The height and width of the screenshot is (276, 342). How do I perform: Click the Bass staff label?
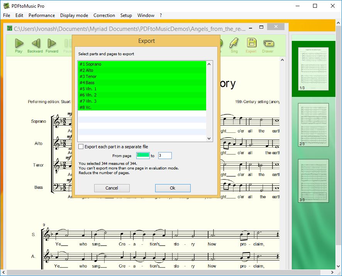(x=39, y=187)
